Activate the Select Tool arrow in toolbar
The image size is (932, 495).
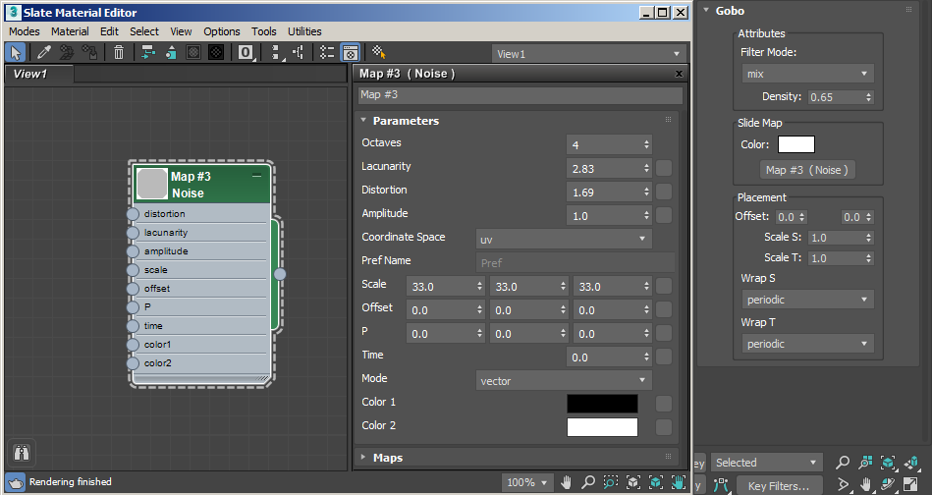16,52
